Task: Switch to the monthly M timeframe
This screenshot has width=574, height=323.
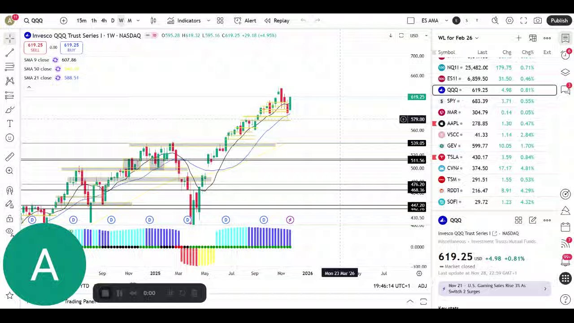Action: tap(130, 21)
